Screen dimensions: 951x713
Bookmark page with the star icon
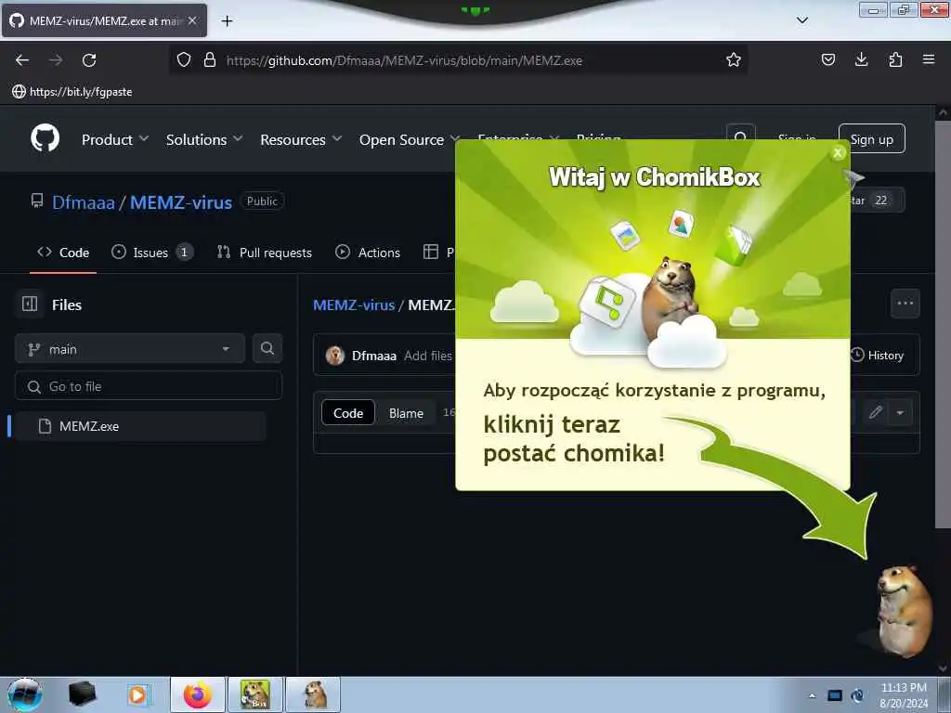coord(734,60)
